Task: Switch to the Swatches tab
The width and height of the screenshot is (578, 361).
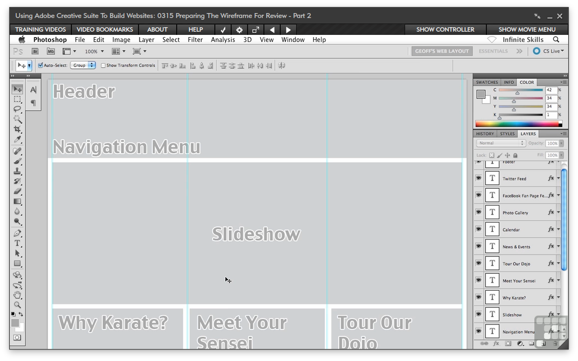Action: (x=486, y=82)
